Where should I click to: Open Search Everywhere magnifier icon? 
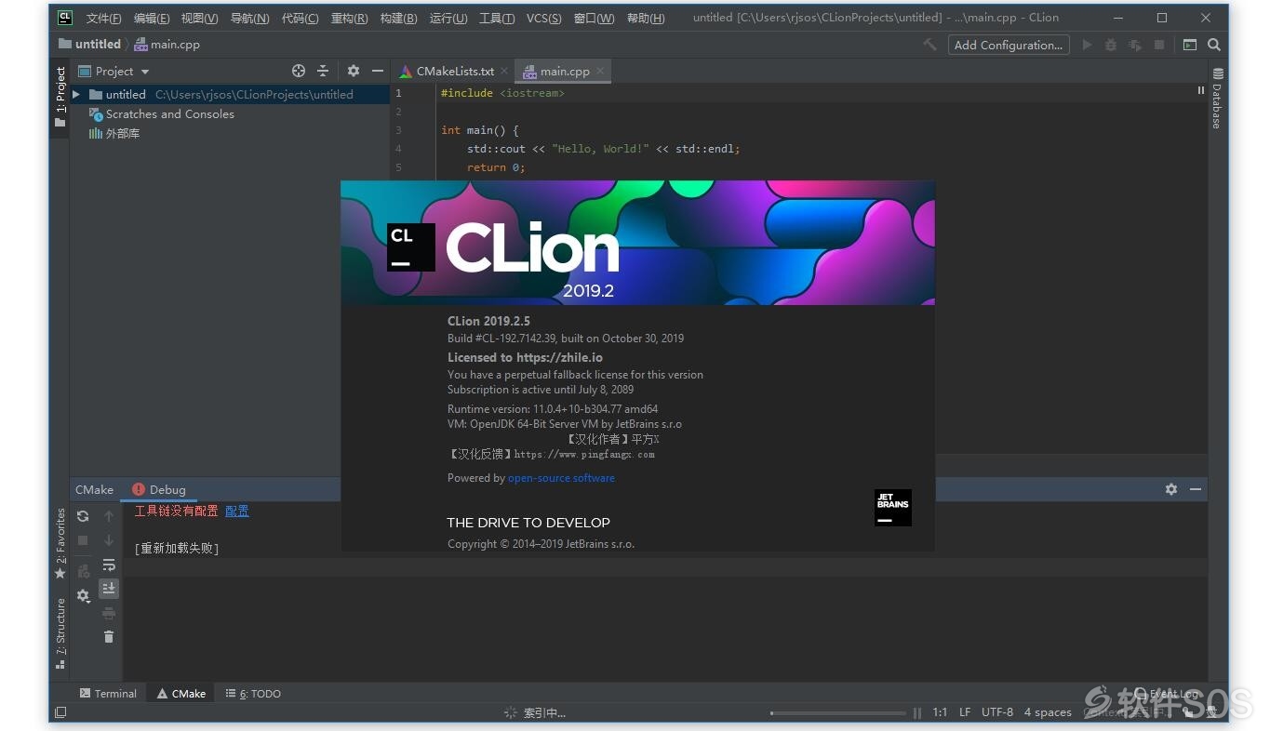coord(1214,45)
